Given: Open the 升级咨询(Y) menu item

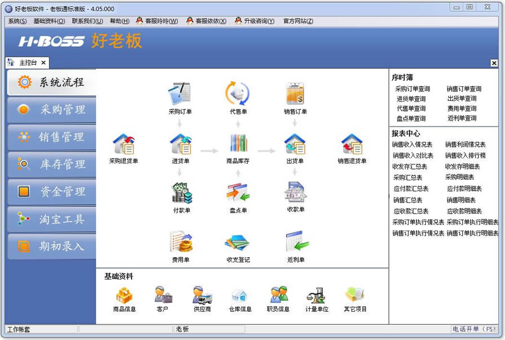Looking at the screenshot, I should pos(254,21).
